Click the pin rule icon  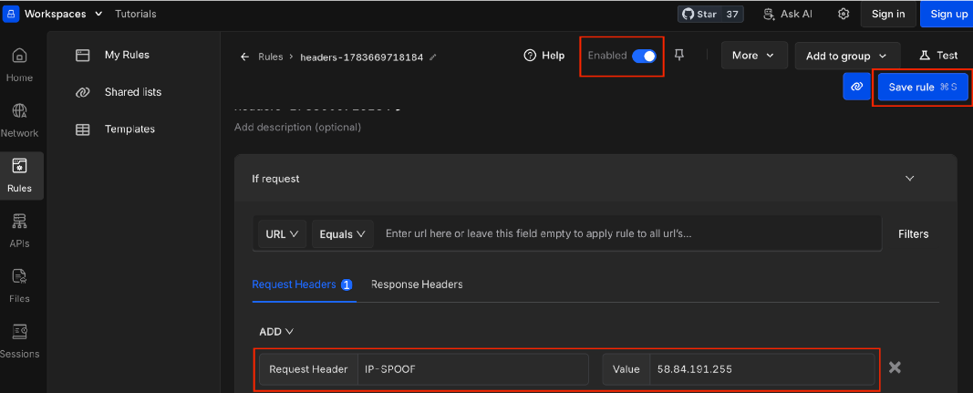tap(679, 56)
